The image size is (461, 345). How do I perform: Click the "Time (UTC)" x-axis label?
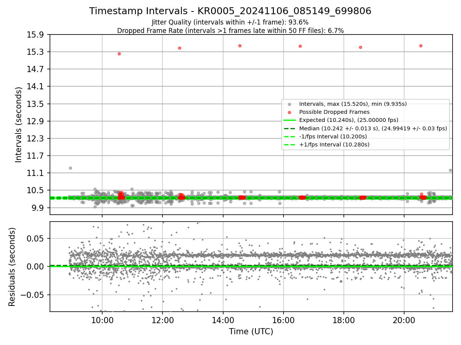click(251, 332)
